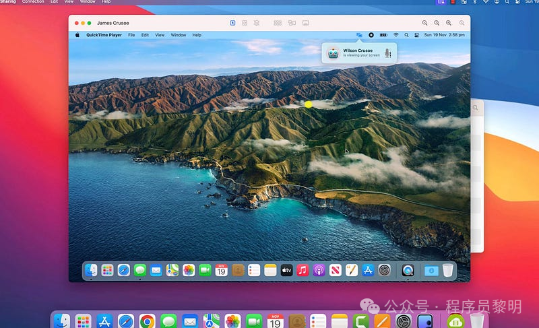Click the second view-mode icon beside the cursor tool

(245, 23)
